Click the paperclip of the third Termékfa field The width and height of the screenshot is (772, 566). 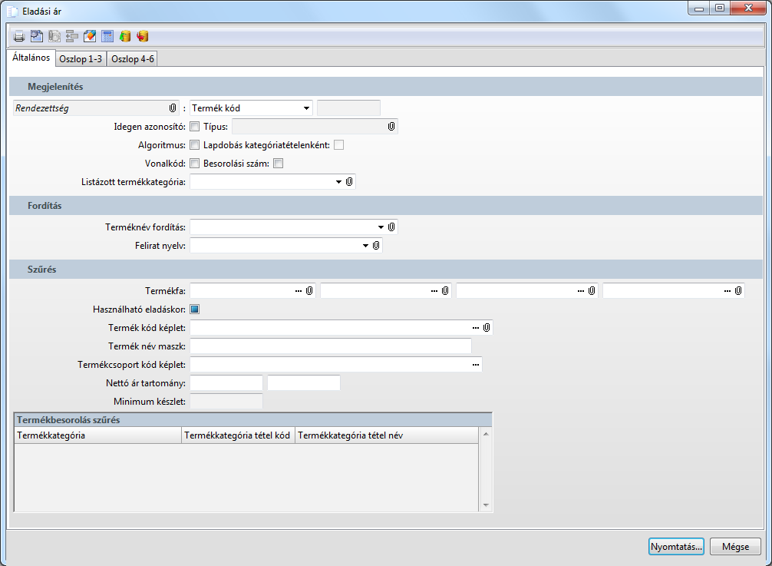592,291
